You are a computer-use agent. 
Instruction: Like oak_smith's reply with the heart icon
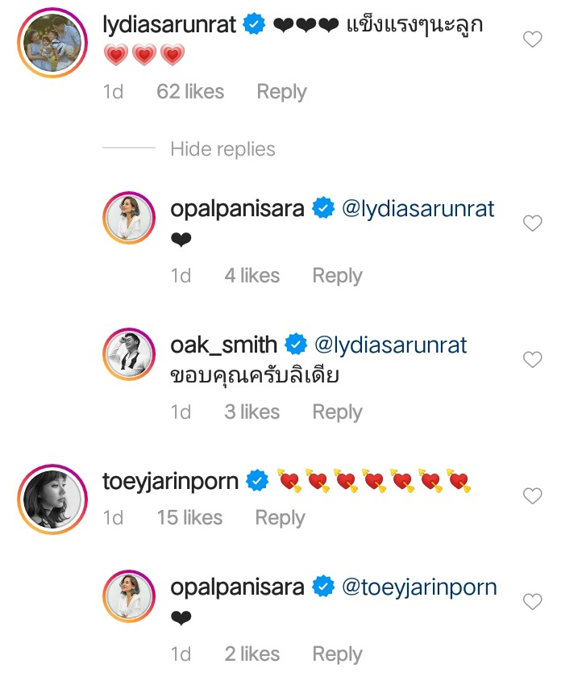[x=533, y=360]
